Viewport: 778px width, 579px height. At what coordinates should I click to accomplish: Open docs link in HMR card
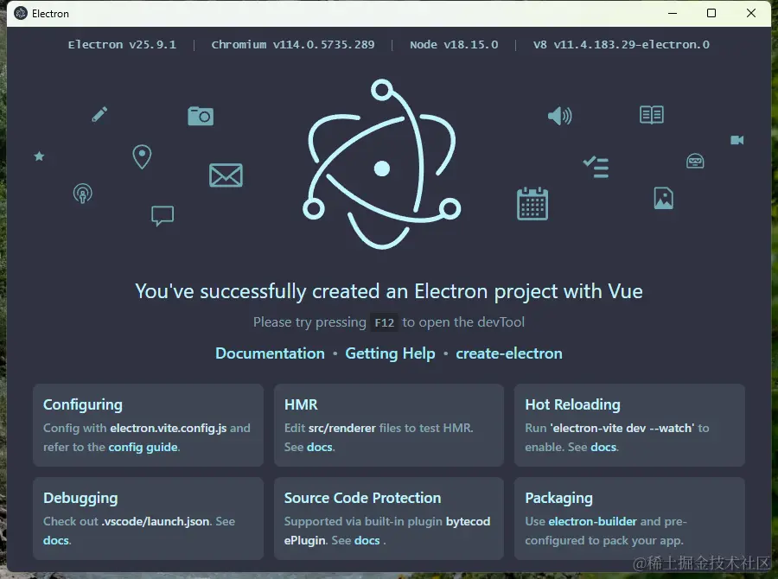click(x=320, y=447)
